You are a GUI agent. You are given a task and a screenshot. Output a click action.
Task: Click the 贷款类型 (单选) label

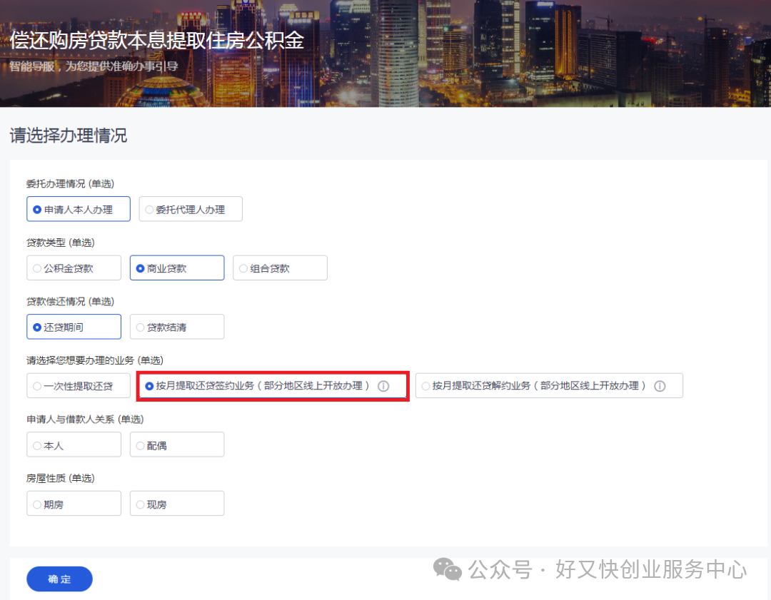pos(61,243)
